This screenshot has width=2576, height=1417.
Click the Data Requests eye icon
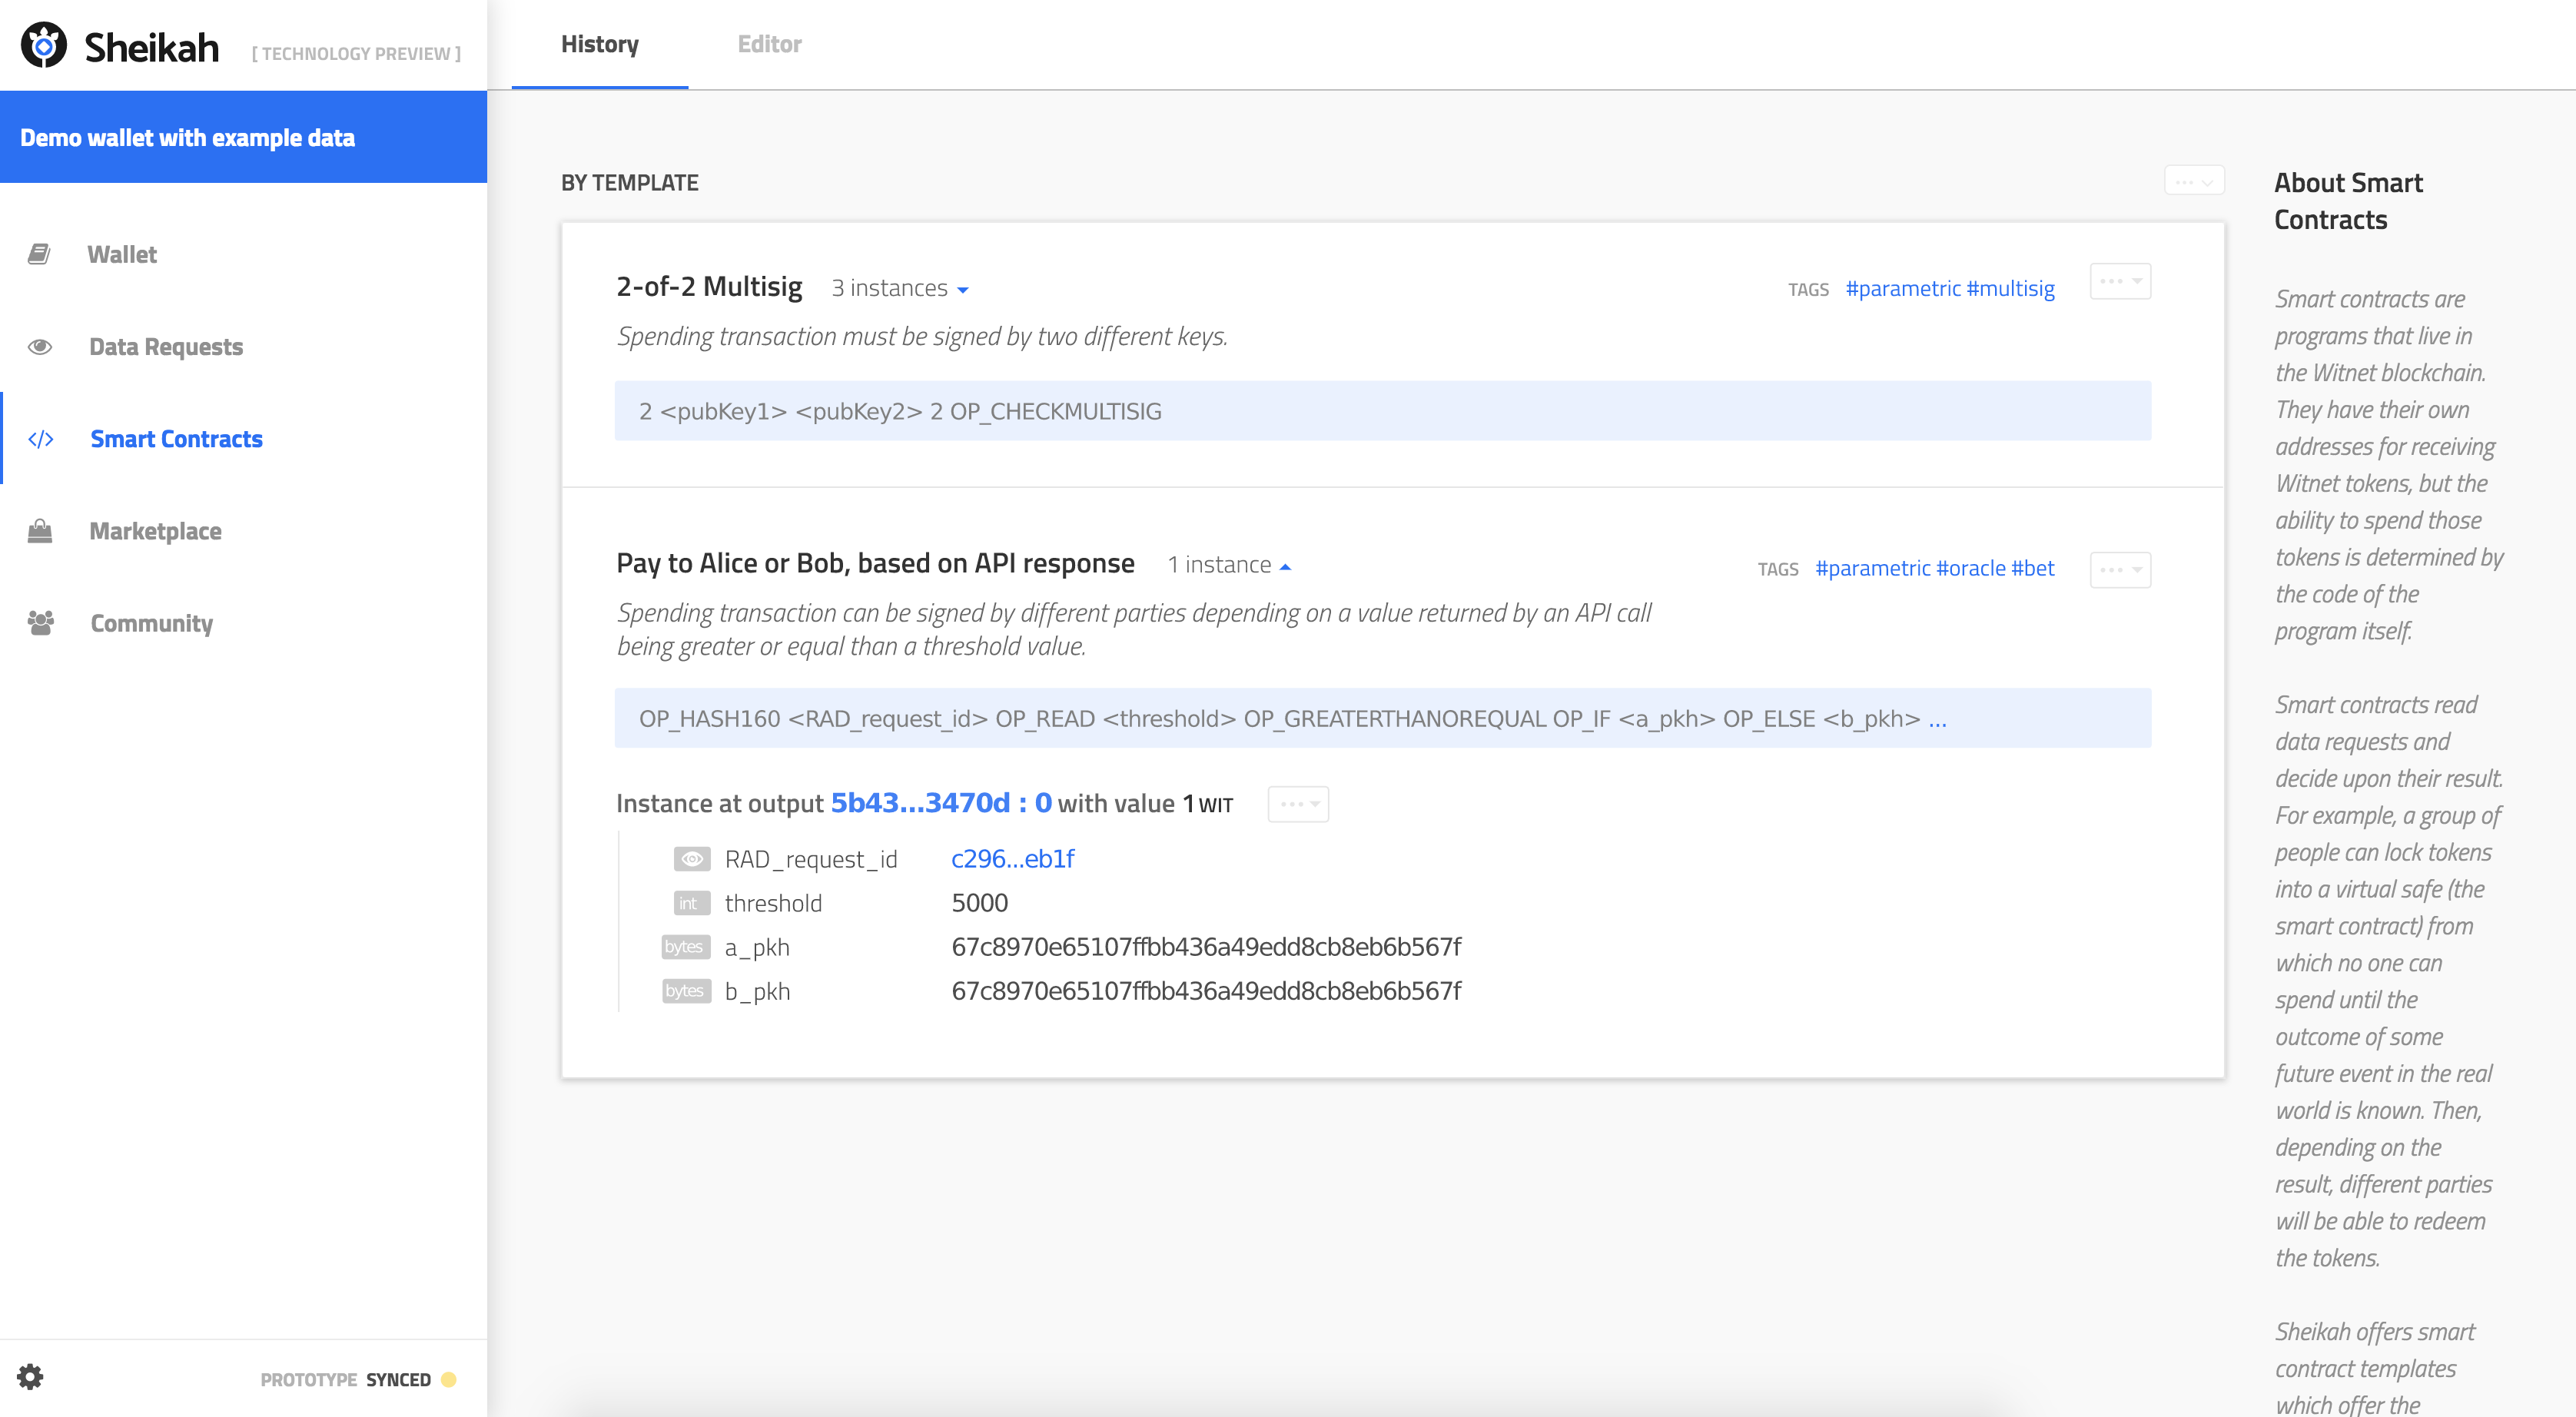pyautogui.click(x=40, y=347)
